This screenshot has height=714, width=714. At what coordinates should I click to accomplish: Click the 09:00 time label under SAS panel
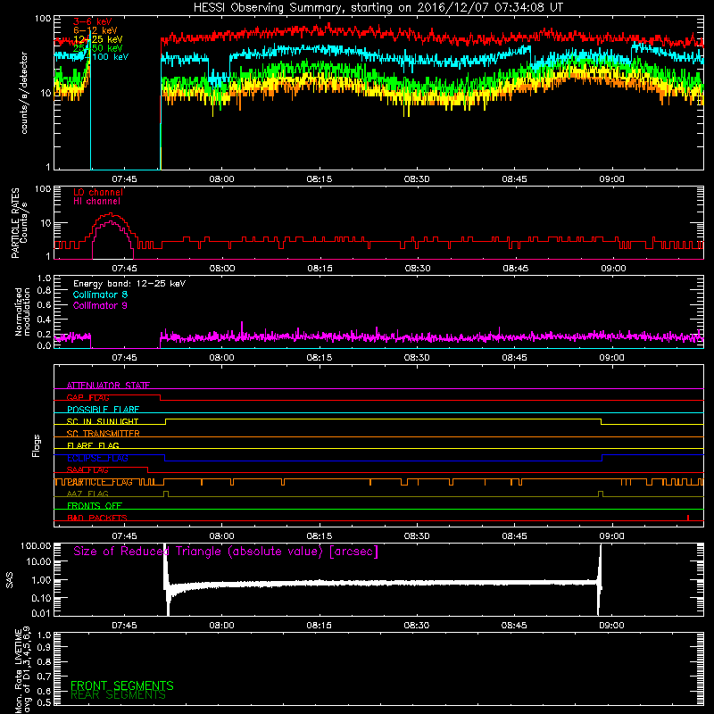tap(611, 626)
